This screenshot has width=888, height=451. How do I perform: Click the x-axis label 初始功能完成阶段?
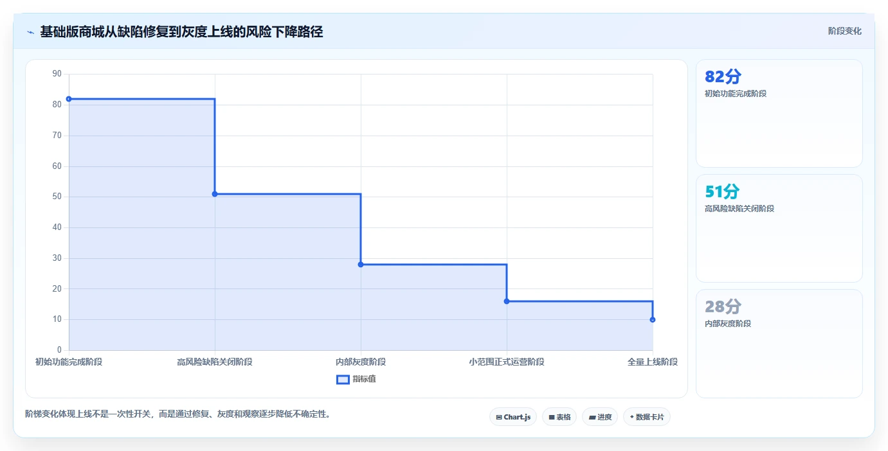(69, 362)
